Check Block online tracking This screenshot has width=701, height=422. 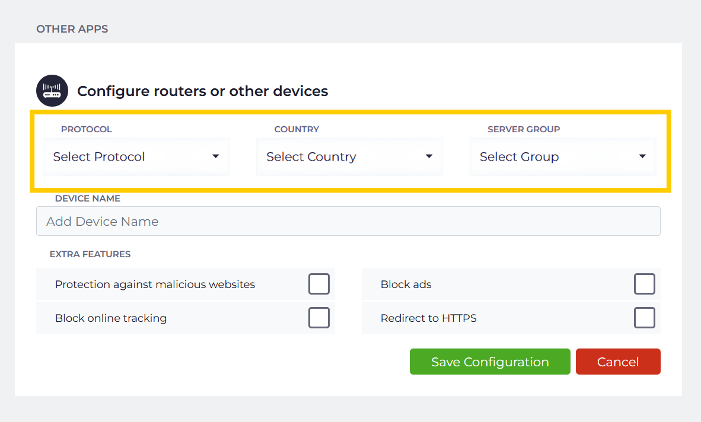coord(318,318)
